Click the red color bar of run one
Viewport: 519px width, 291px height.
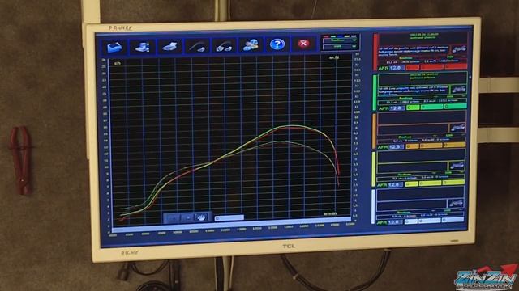point(375,52)
